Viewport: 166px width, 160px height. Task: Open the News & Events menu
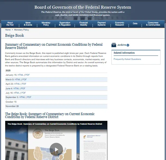28,24
